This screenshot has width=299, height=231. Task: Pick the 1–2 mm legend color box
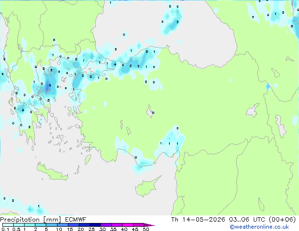30,225
